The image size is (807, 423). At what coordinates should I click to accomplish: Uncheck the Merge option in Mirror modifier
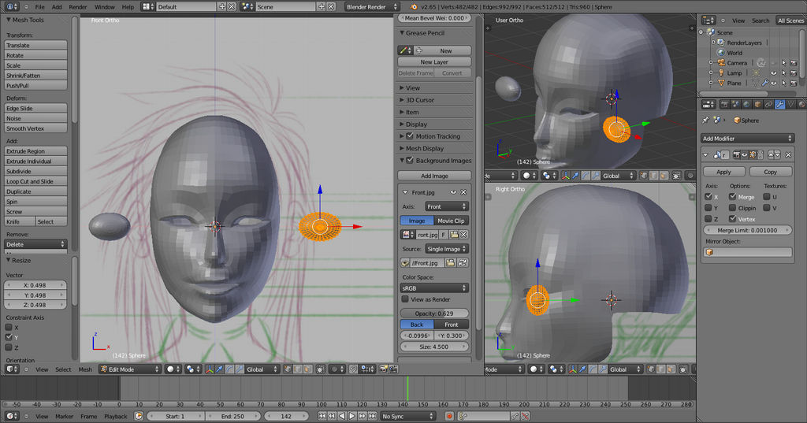(x=734, y=197)
